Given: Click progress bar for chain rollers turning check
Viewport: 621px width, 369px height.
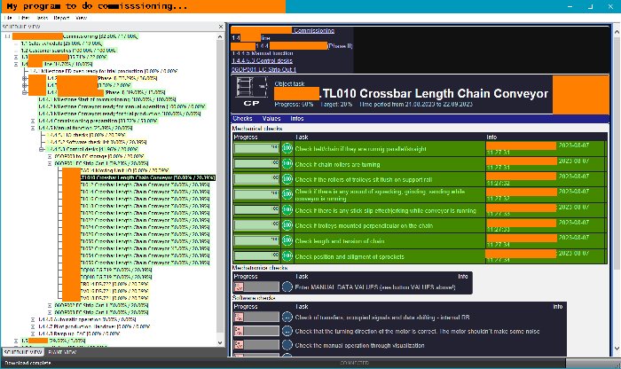Looking at the screenshot, I should (x=255, y=164).
